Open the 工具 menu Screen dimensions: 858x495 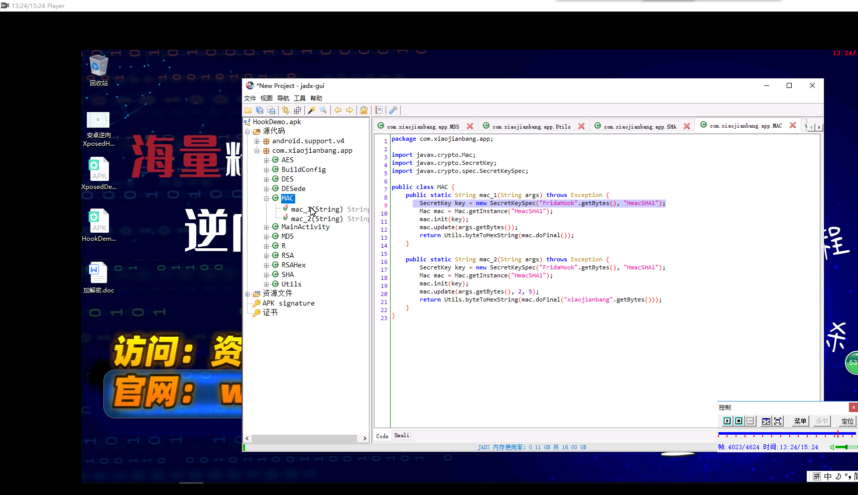[300, 98]
